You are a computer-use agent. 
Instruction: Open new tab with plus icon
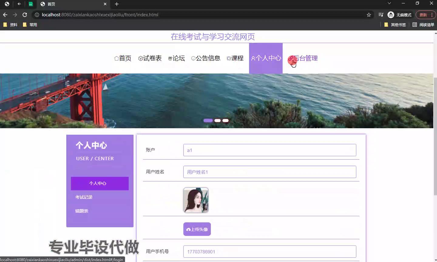pos(117,4)
